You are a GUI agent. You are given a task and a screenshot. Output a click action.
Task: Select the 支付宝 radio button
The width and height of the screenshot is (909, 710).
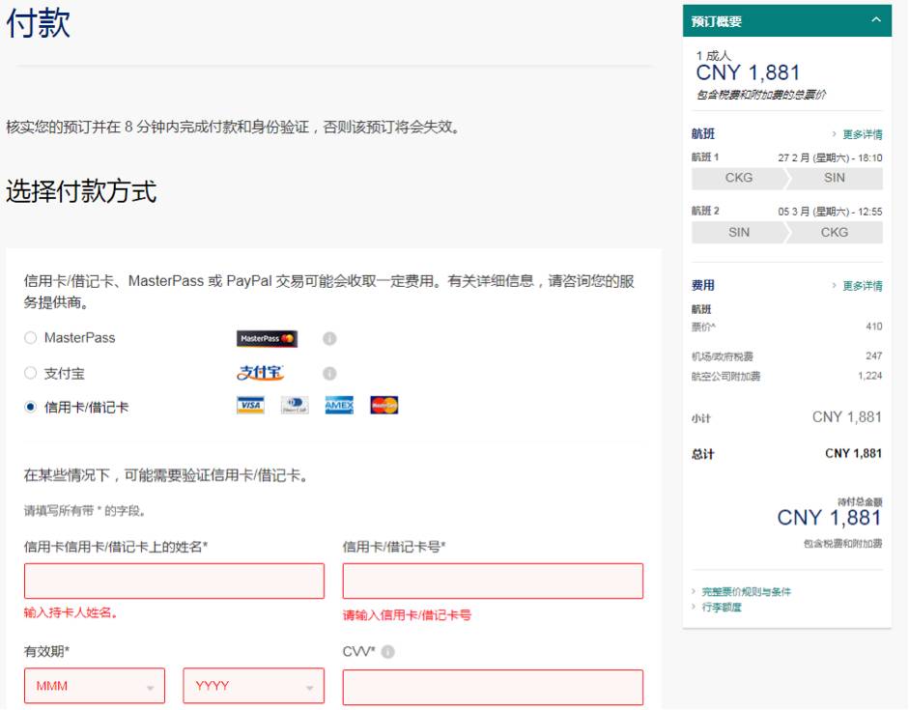pyautogui.click(x=31, y=373)
